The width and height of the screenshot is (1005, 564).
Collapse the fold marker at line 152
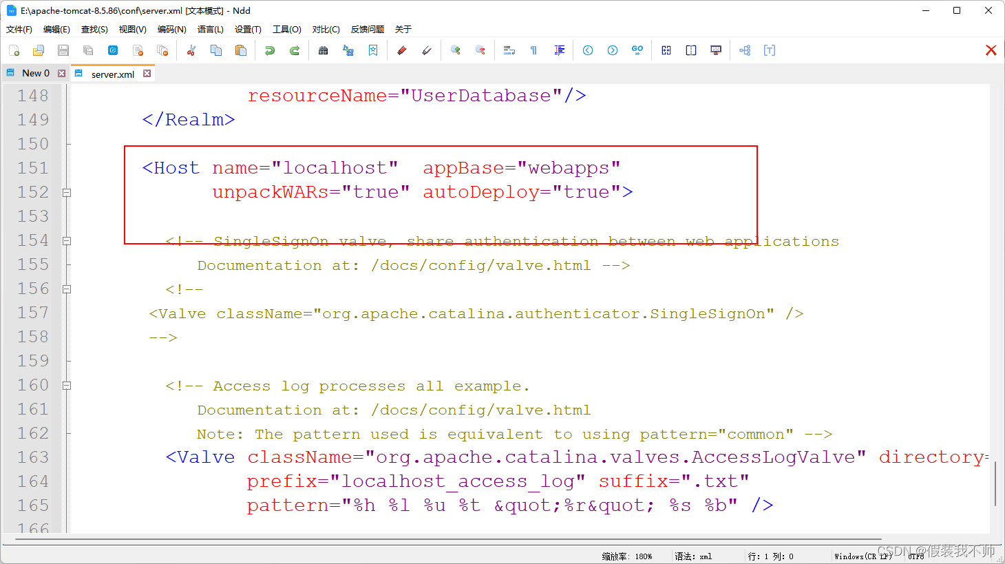coord(67,193)
